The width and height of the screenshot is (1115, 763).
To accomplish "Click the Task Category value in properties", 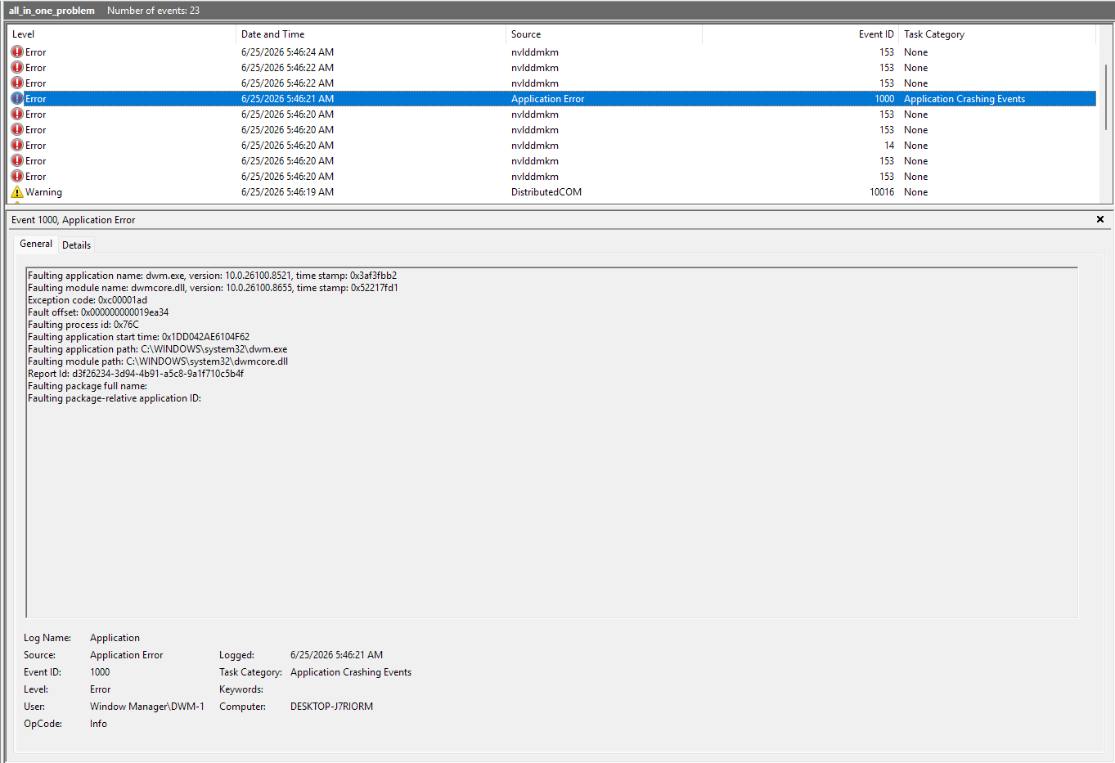I will 351,672.
